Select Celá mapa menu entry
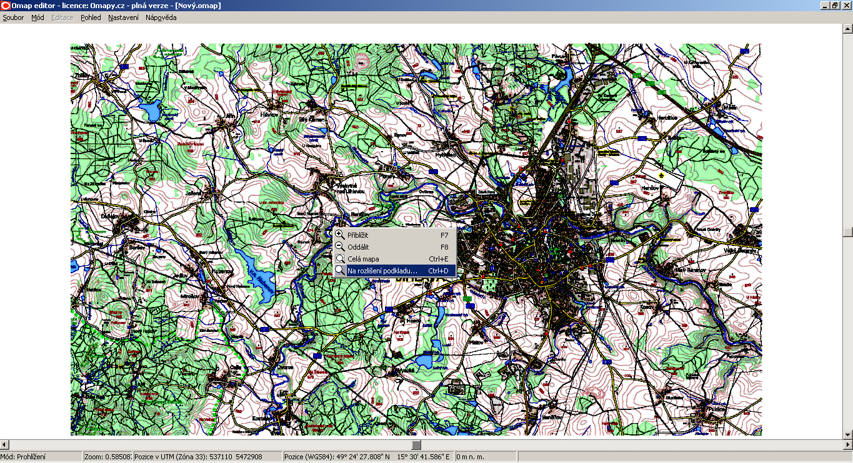 [x=394, y=259]
